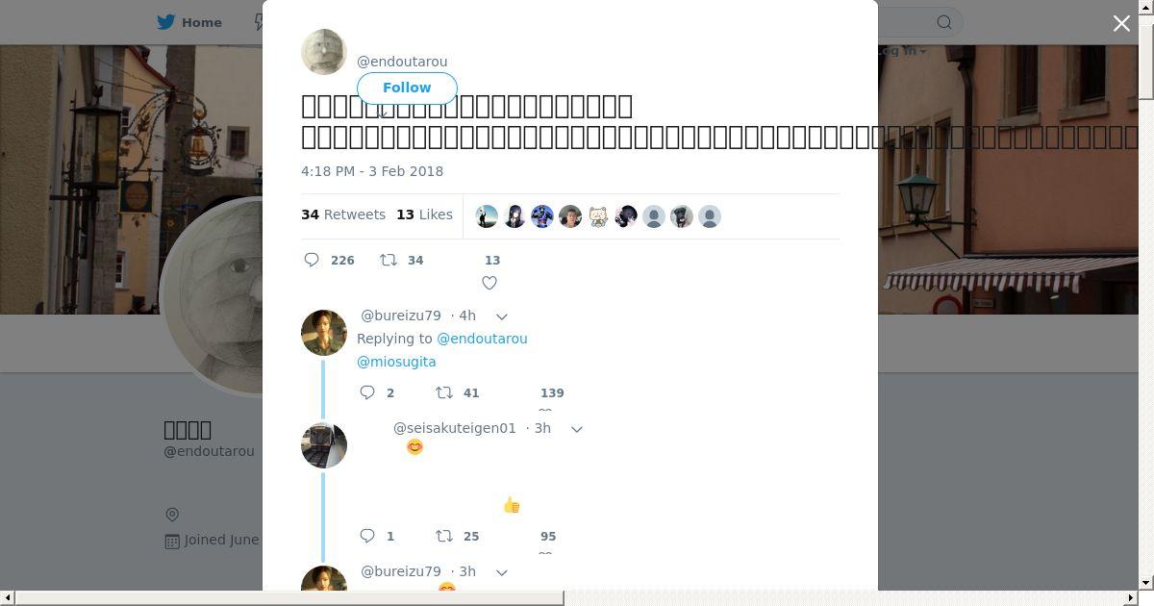Viewport: 1154px width, 606px height.
Task: Retweet the seisakuteigen01 reply showing 25
Action: point(444,536)
